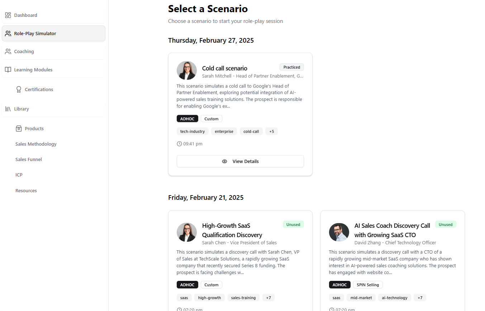
Task: Expand +7 tags on AI Sales Coach card
Action: [420, 298]
